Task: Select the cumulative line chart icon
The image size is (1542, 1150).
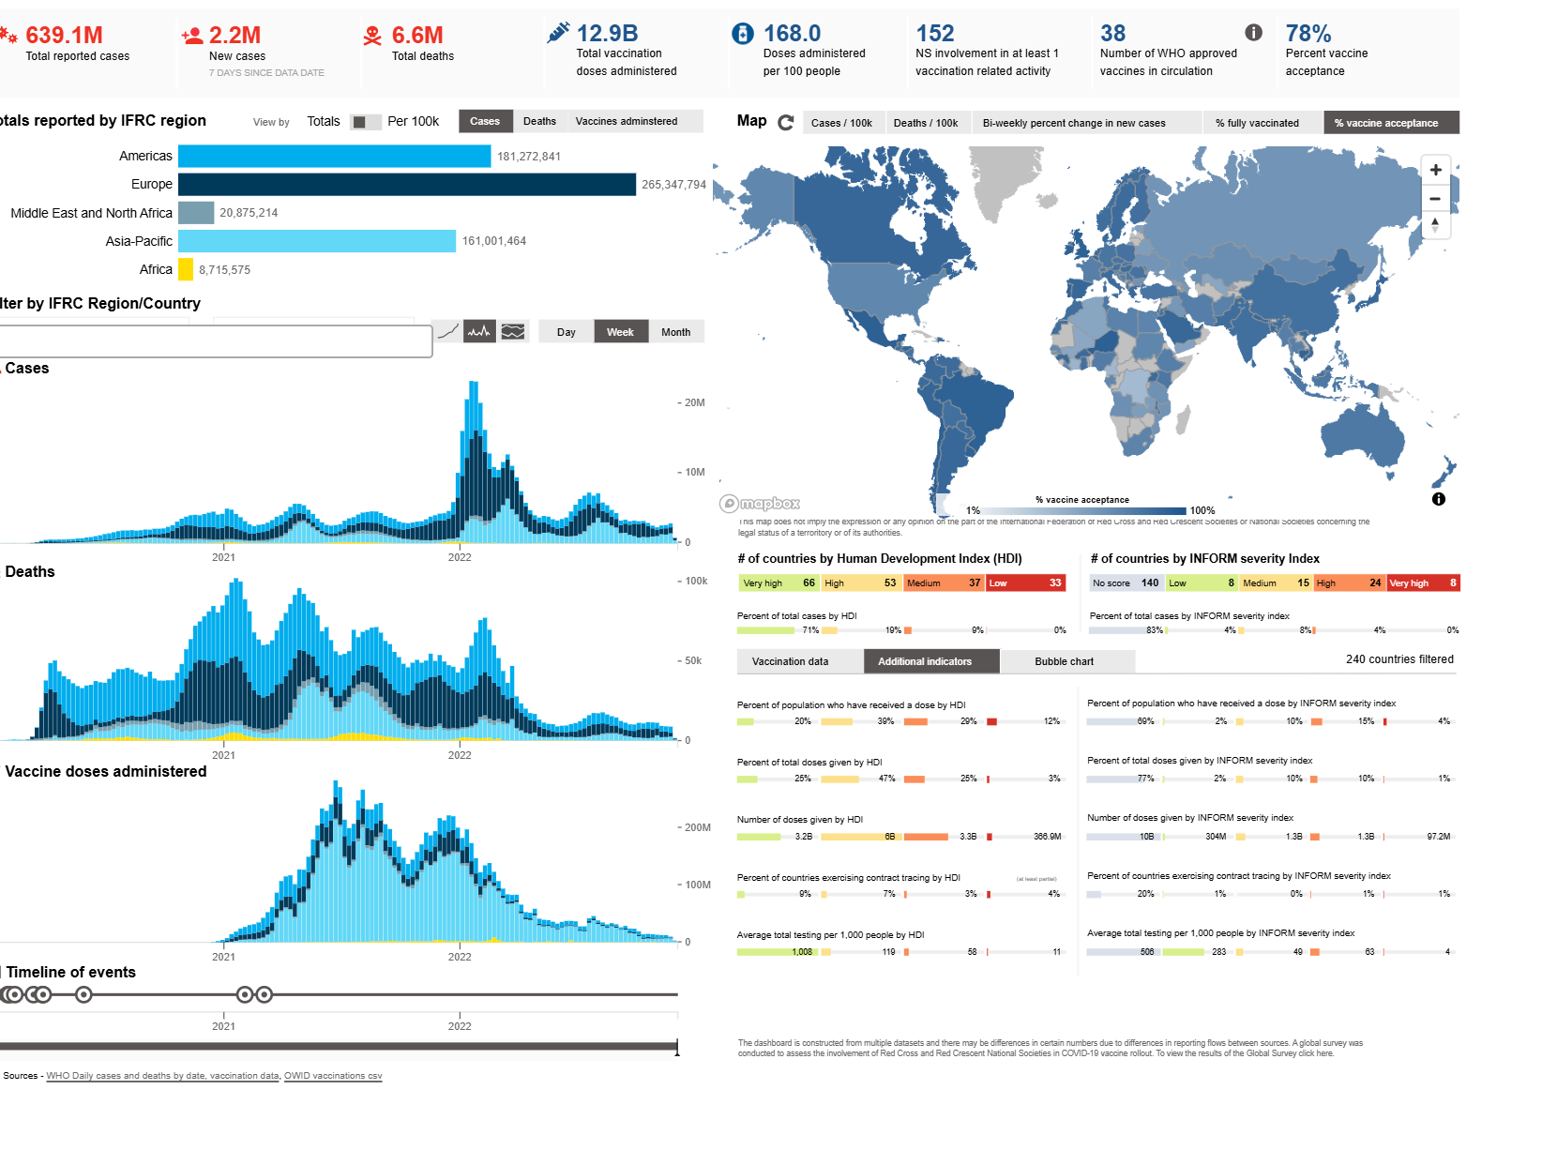Action: [x=448, y=331]
